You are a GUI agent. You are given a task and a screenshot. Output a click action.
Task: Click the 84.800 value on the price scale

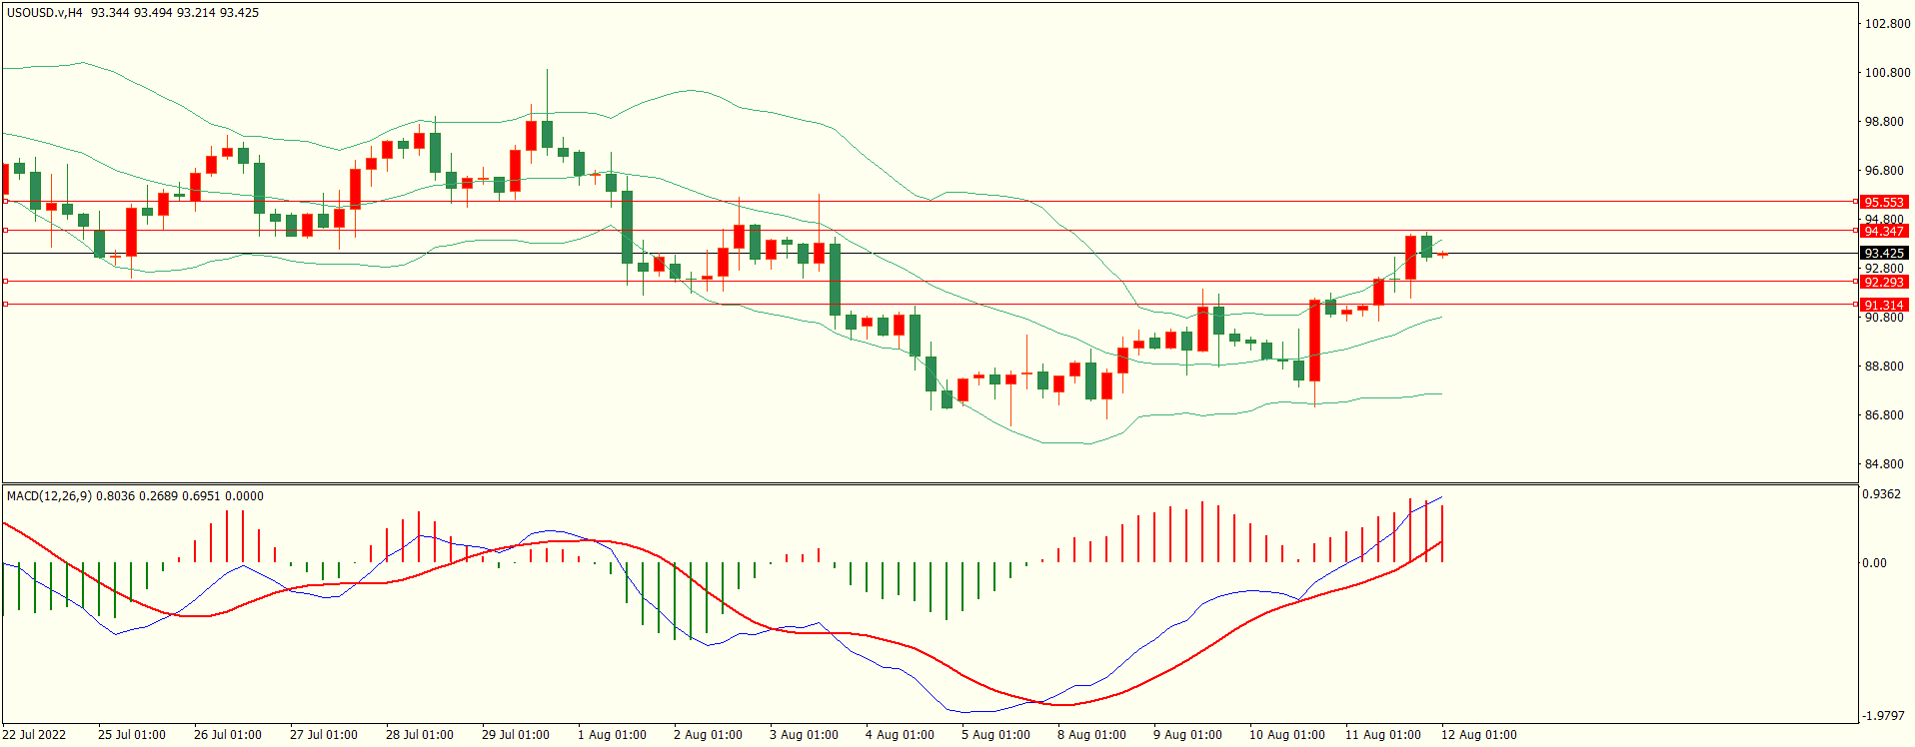click(x=1884, y=464)
